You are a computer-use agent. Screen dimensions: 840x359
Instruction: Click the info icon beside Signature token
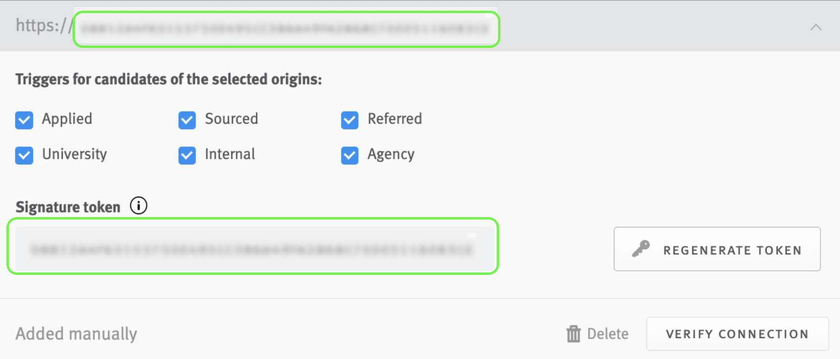(138, 205)
